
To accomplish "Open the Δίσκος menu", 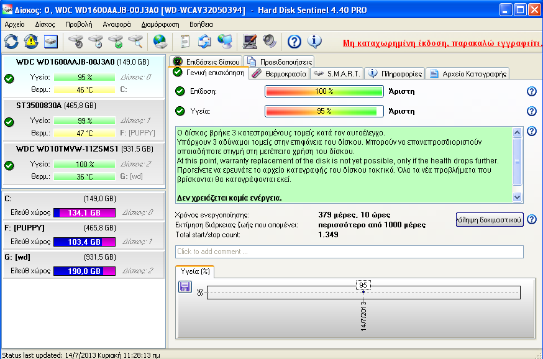I will [x=45, y=24].
